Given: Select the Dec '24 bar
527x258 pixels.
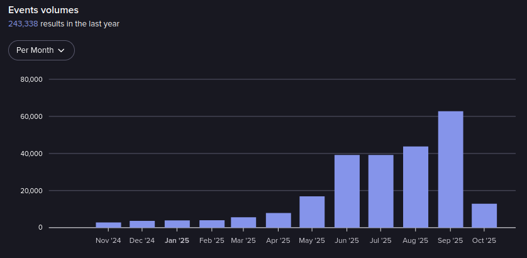Looking at the screenshot, I should point(142,224).
